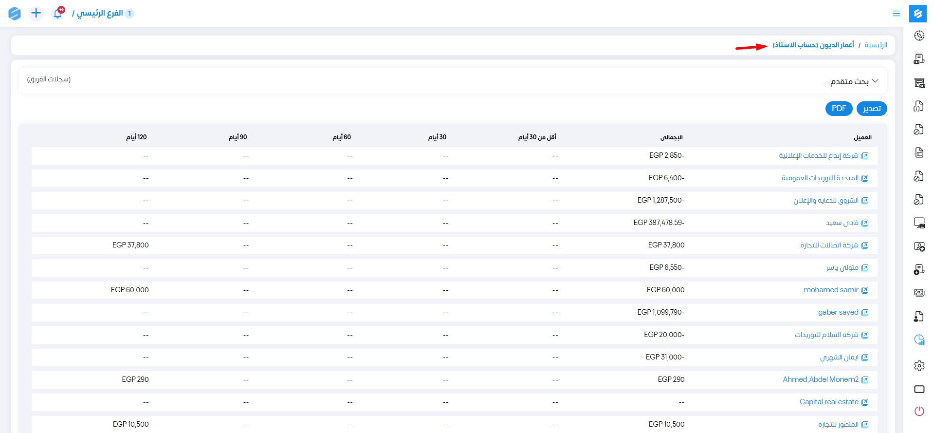The image size is (934, 433).
Task: Open customer متولى ياسر
Action: click(x=842, y=268)
